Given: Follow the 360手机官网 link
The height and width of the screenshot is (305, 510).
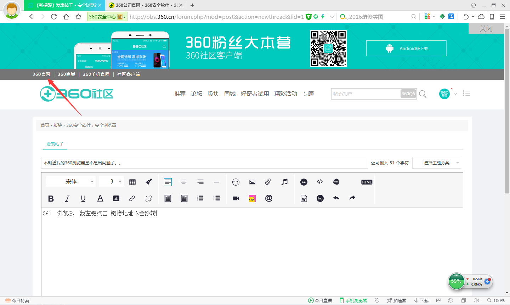Looking at the screenshot, I should click(96, 74).
